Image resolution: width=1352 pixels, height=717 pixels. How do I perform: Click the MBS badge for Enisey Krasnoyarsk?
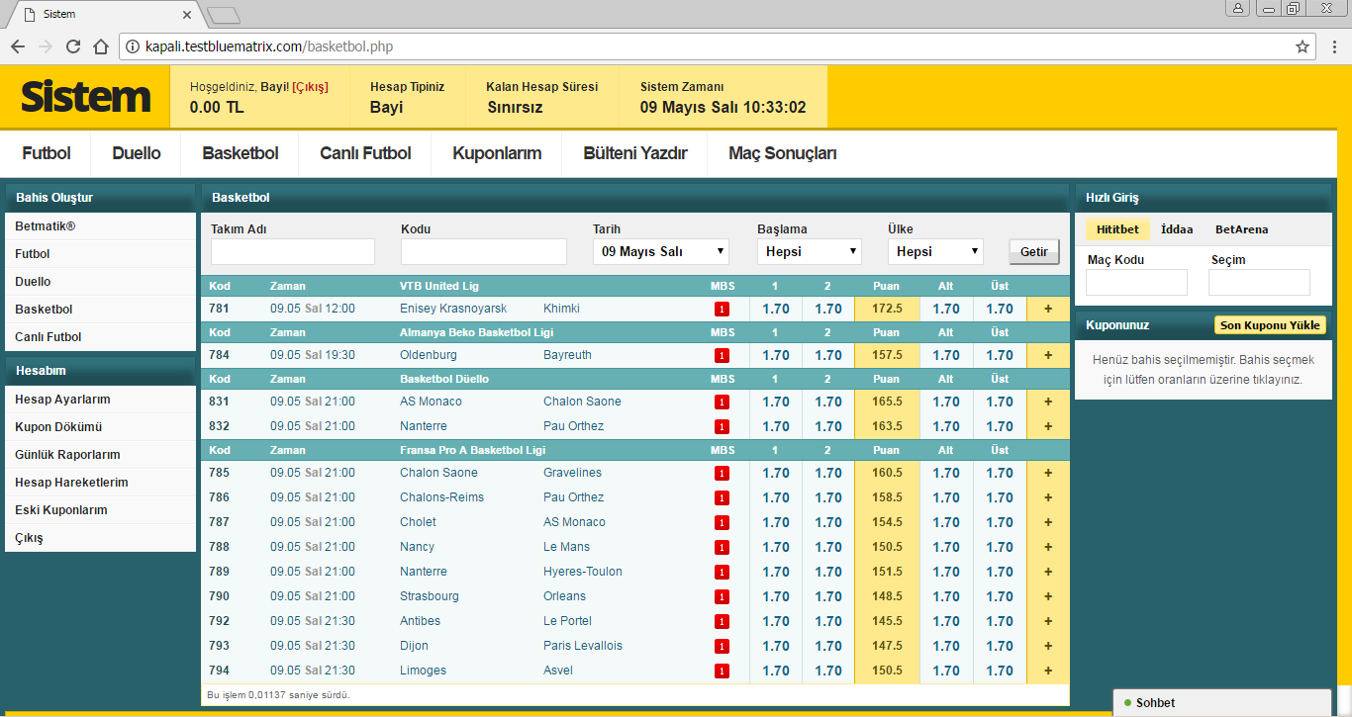click(x=722, y=309)
